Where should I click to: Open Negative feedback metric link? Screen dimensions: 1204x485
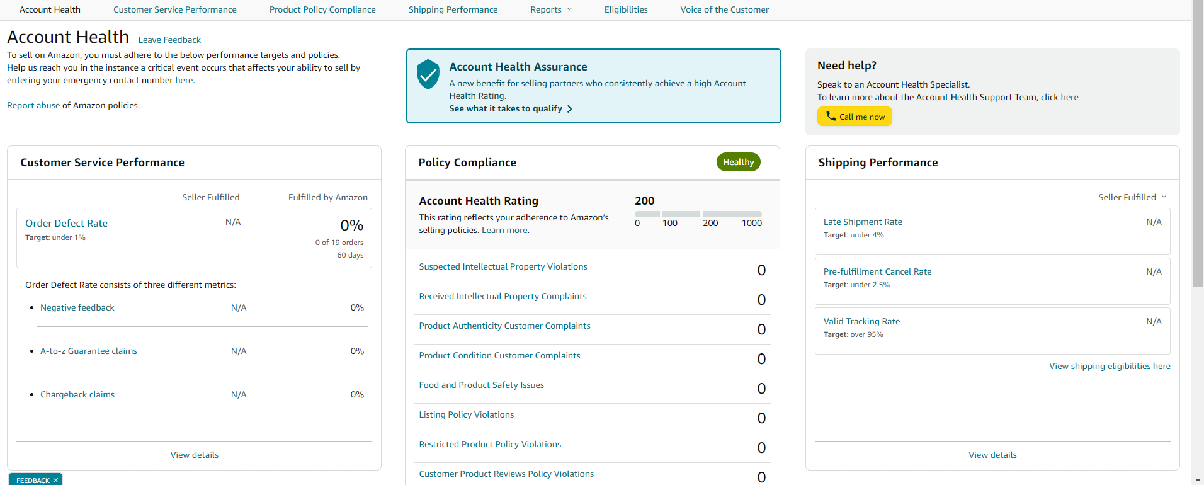77,307
